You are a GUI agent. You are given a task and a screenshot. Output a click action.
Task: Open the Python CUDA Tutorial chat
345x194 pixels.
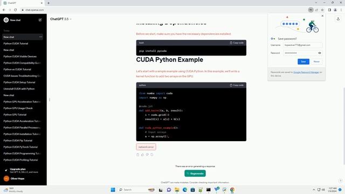[x=16, y=44]
